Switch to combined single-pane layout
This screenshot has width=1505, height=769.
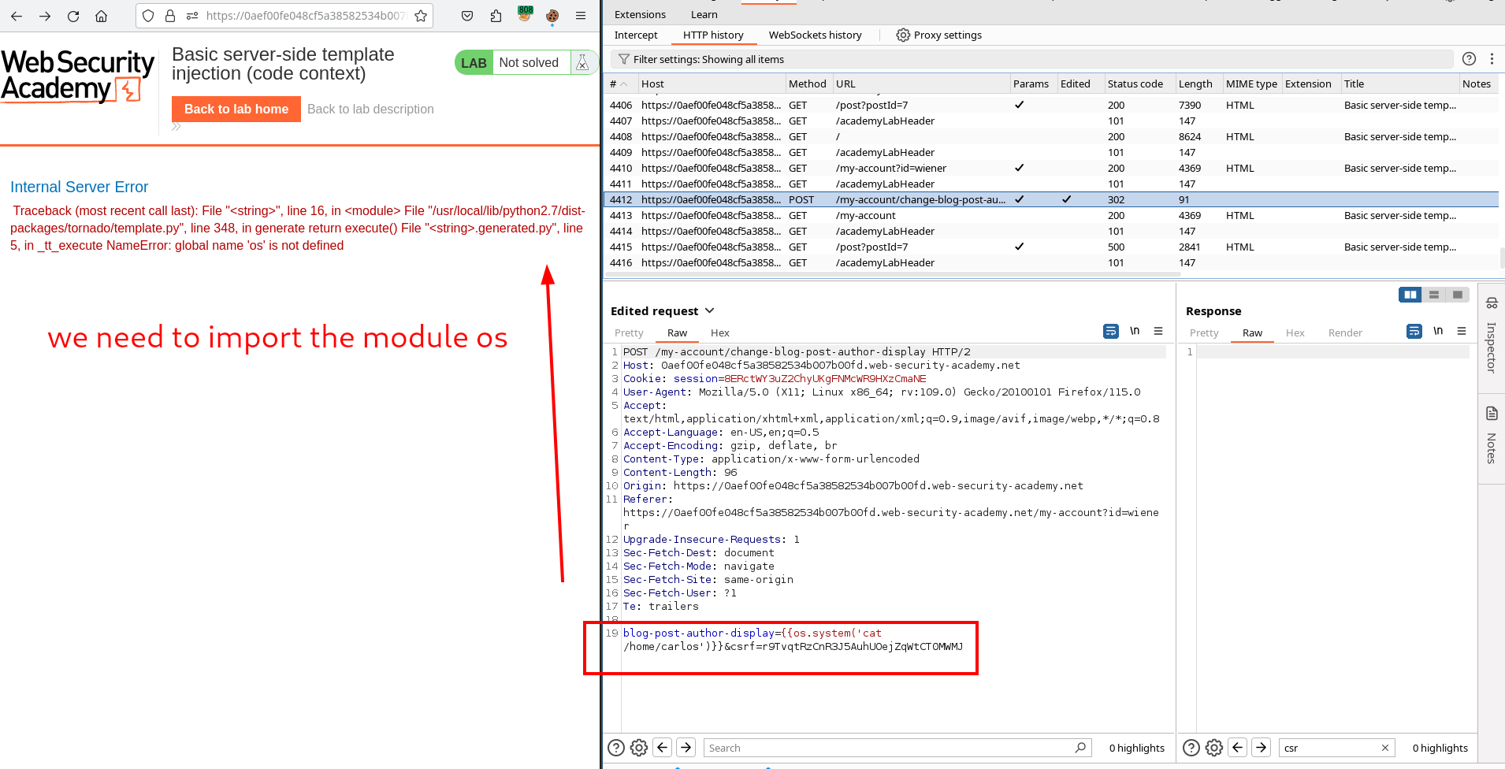coord(1458,295)
